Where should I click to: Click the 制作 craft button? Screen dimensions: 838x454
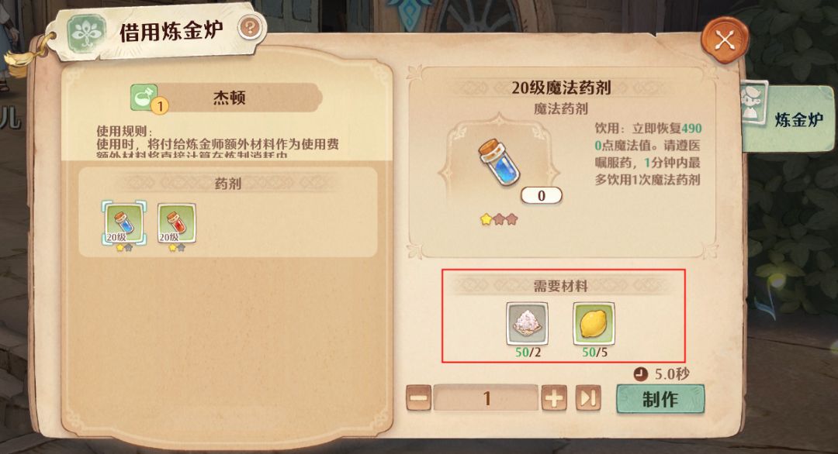(660, 399)
